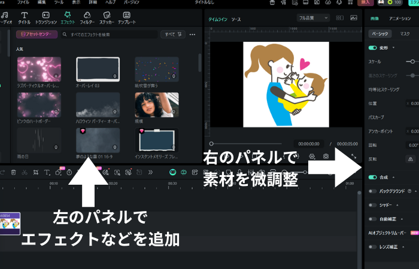Click the 購入 purchase button
419x269 pixels.
pyautogui.click(x=366, y=2)
